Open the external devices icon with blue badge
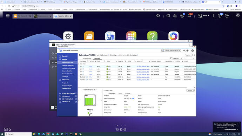 [x=182, y=15]
